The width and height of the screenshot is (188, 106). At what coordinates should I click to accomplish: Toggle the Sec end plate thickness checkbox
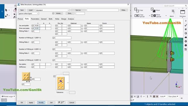[33, 26]
